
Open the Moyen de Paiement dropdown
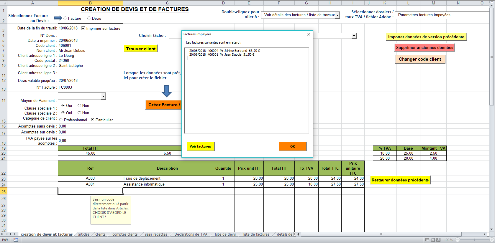pos(103,96)
